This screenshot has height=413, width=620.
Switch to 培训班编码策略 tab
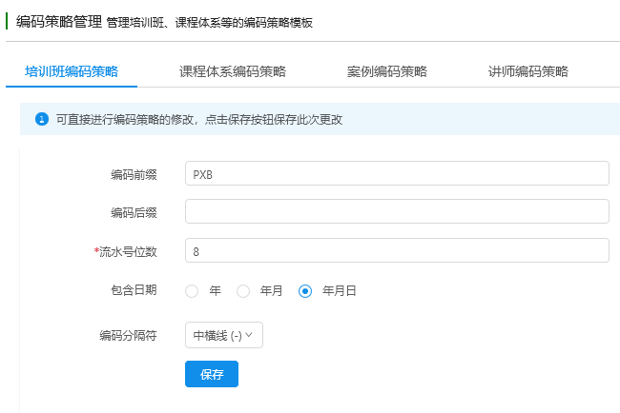click(72, 71)
